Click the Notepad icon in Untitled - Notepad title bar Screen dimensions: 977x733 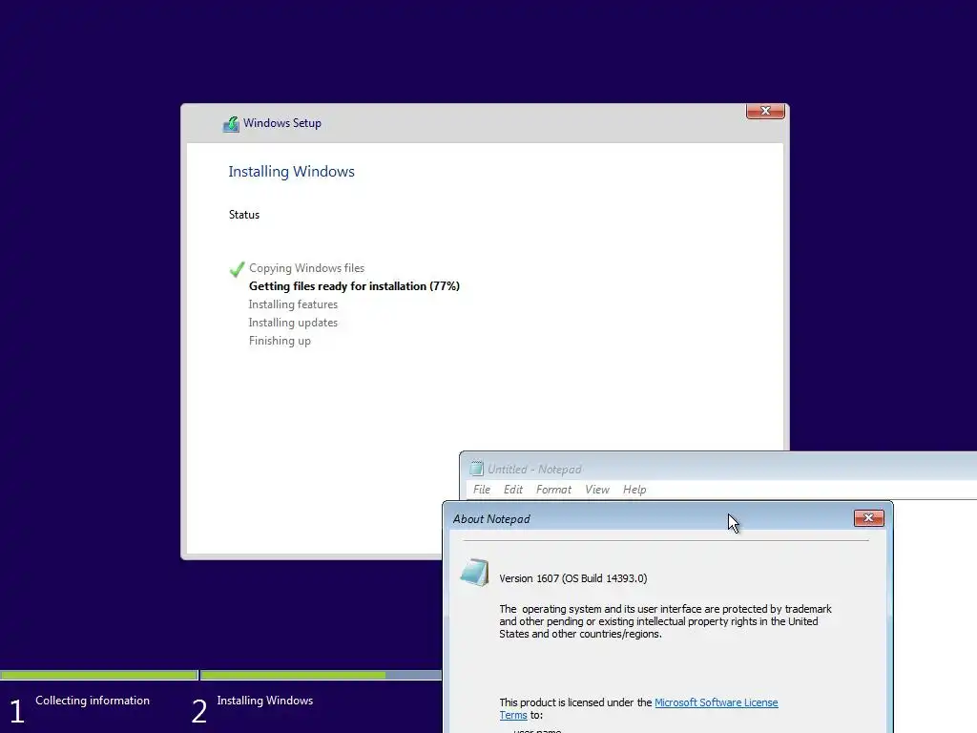[477, 469]
